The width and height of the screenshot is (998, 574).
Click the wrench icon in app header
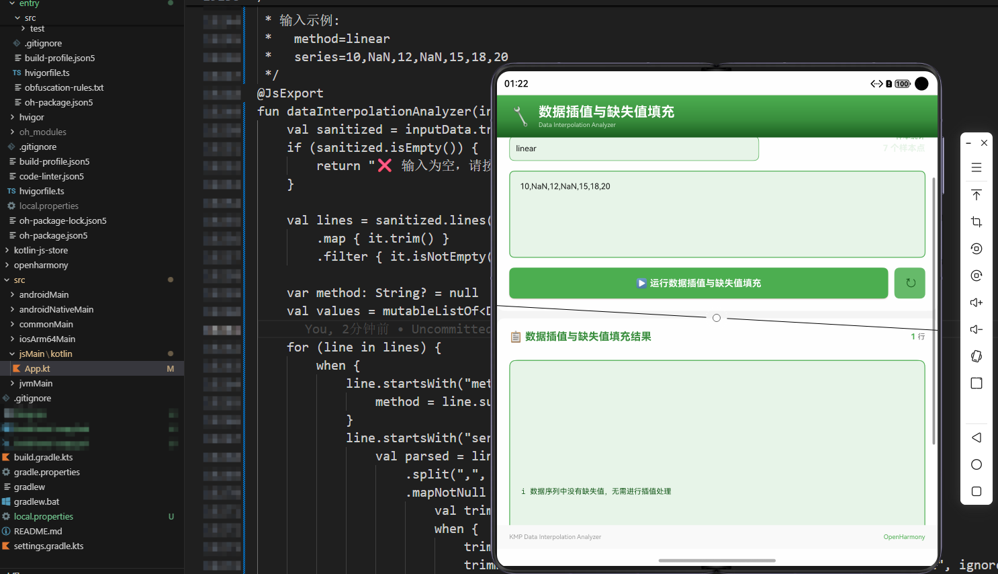pos(520,116)
